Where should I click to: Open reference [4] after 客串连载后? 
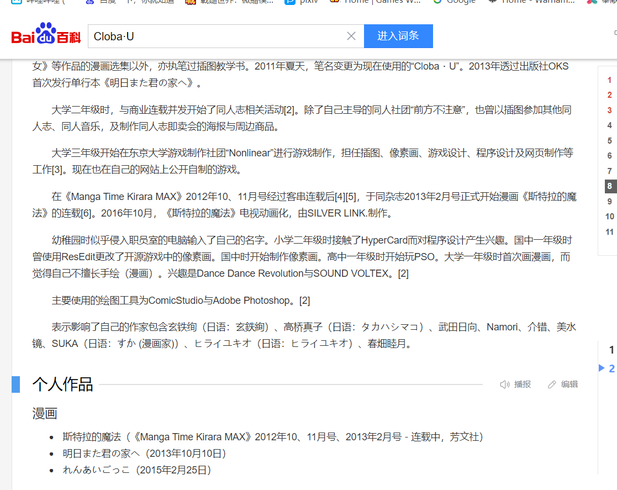click(x=340, y=197)
